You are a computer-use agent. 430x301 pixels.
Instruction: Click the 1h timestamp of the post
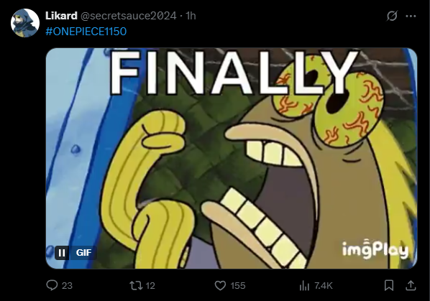coord(191,16)
